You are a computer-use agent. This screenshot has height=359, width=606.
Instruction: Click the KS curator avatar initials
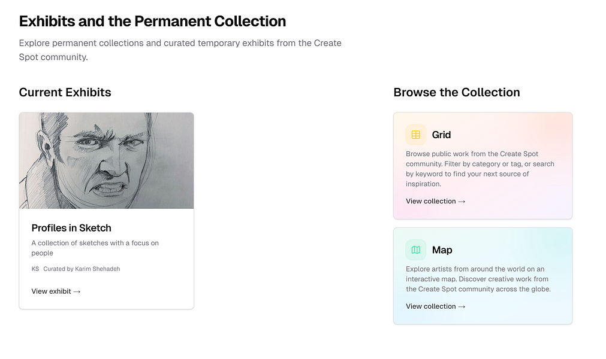pyautogui.click(x=35, y=269)
